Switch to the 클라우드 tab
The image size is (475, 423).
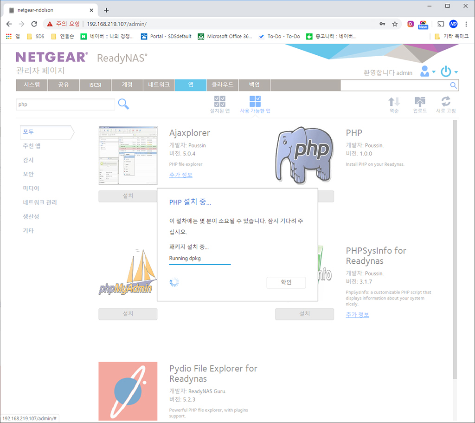tap(223, 85)
